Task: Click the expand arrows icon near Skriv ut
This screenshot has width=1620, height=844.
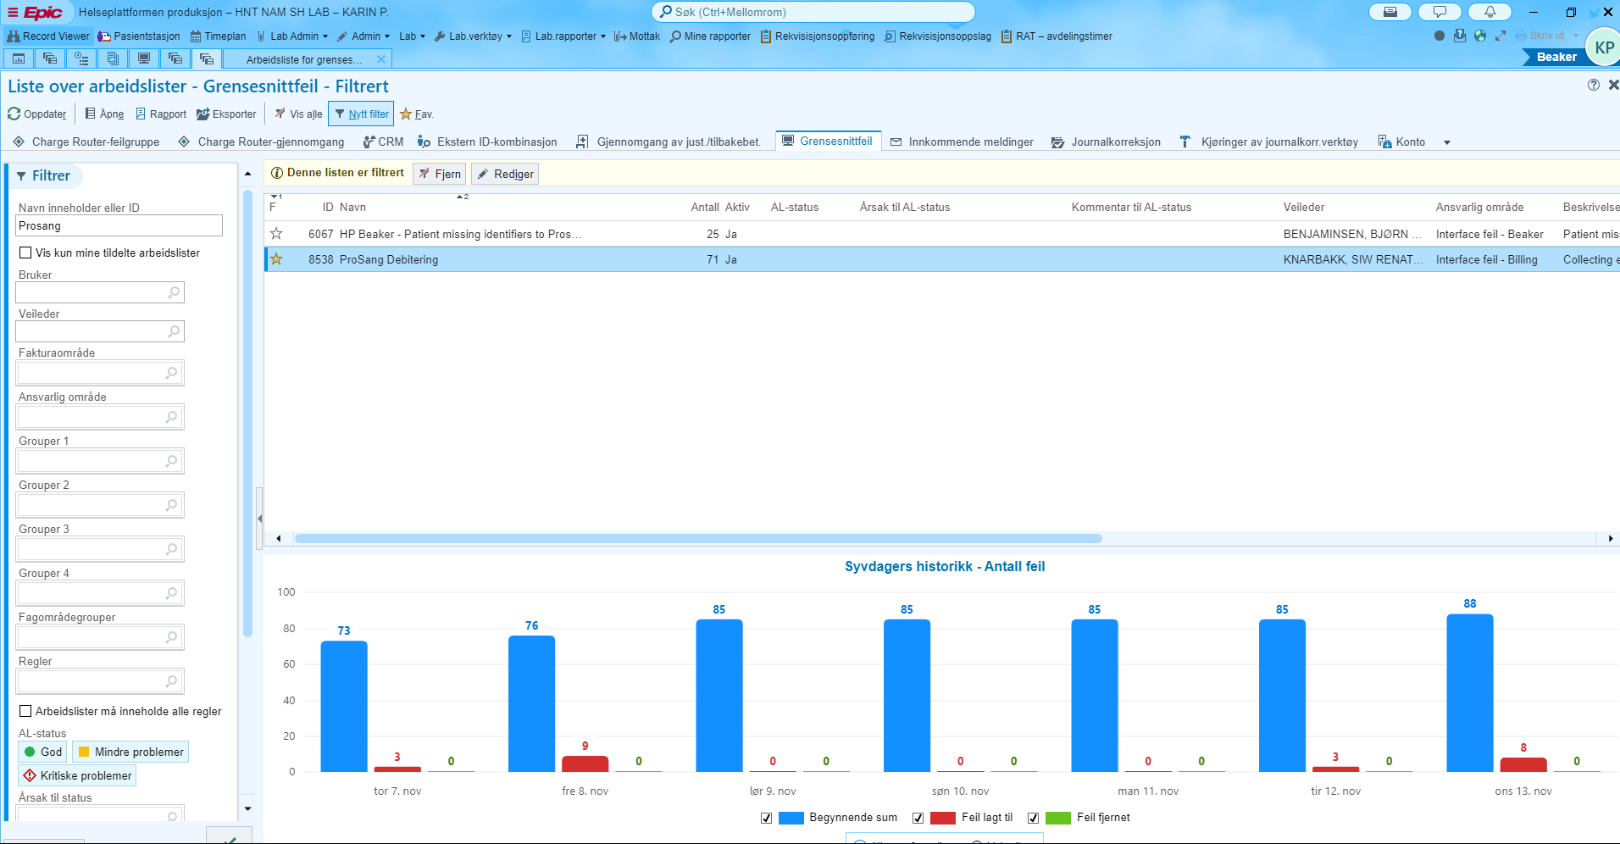Action: [1501, 36]
